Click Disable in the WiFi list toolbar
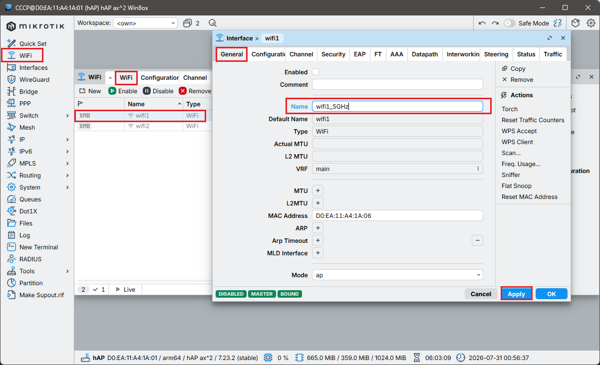 [x=158, y=91]
